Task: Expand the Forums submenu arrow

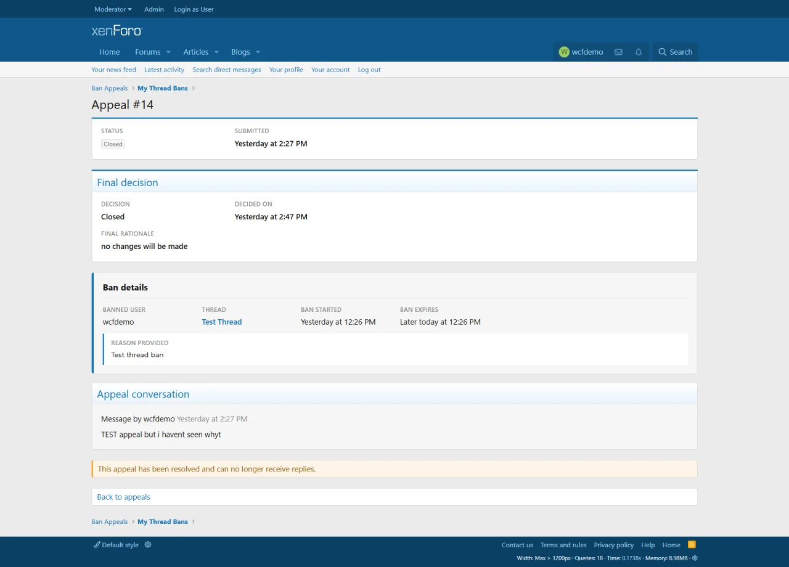Action: click(x=168, y=52)
